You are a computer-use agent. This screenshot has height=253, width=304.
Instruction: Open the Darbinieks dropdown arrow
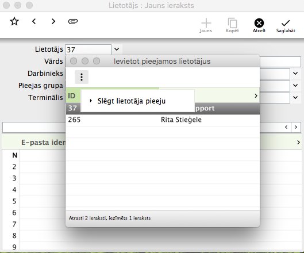pyautogui.click(x=295, y=74)
